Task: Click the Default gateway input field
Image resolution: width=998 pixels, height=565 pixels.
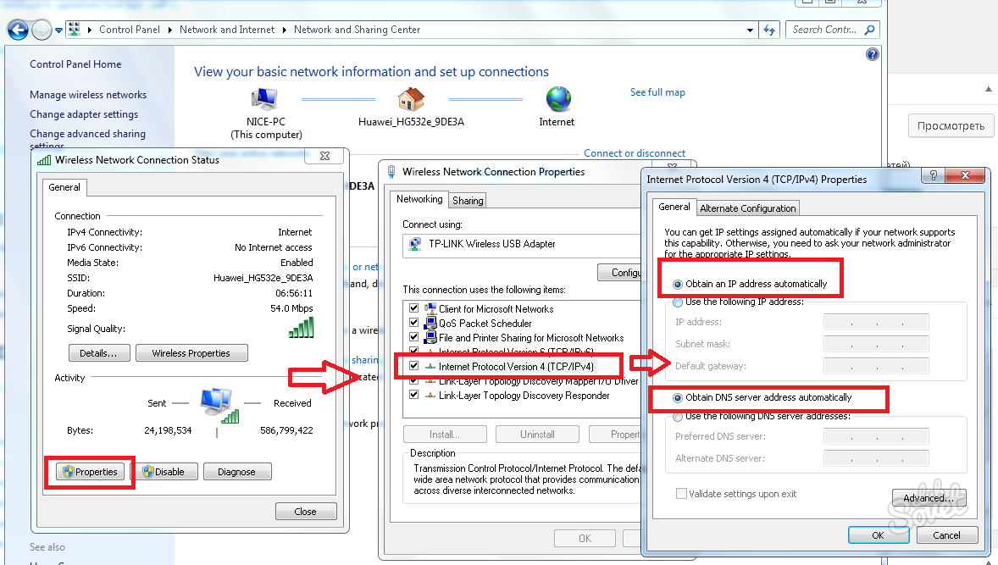Action: click(876, 366)
